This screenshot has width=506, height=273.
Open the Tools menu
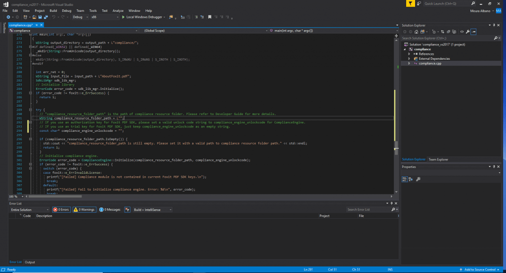pos(93,11)
